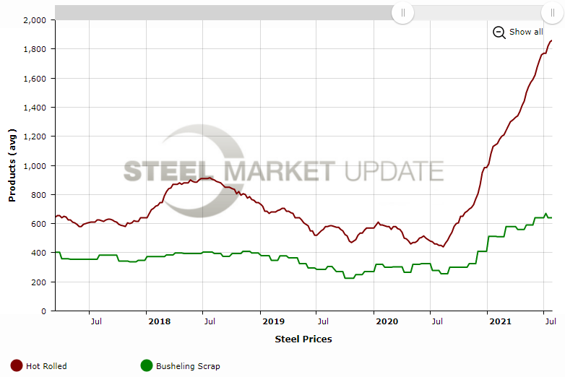Click the left scrollbar grip handle
Screen dimensions: 565x377
point(403,12)
